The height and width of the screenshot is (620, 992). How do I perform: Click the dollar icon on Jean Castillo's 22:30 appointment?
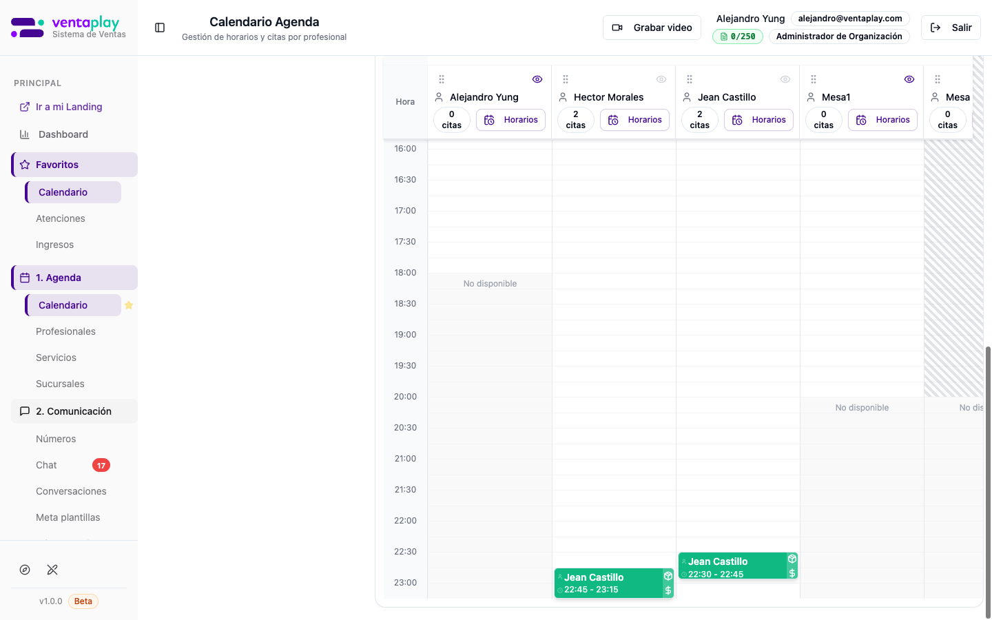792,572
